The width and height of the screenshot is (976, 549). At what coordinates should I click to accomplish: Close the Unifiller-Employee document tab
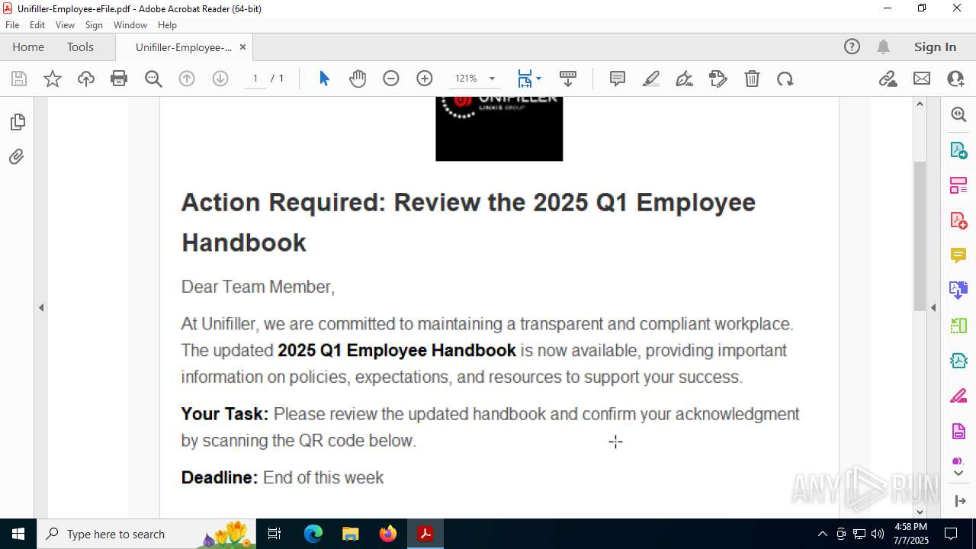242,47
